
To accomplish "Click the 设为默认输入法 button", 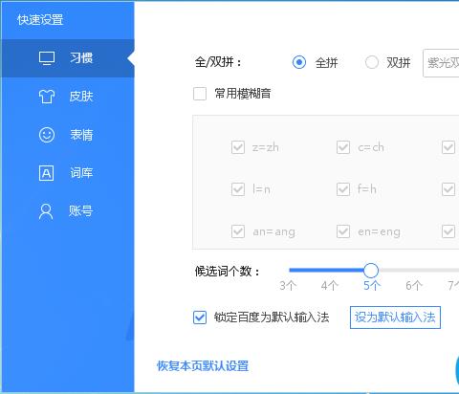I will [x=395, y=317].
